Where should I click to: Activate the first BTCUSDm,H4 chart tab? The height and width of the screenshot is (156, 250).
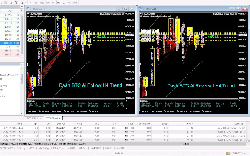click(x=34, y=118)
